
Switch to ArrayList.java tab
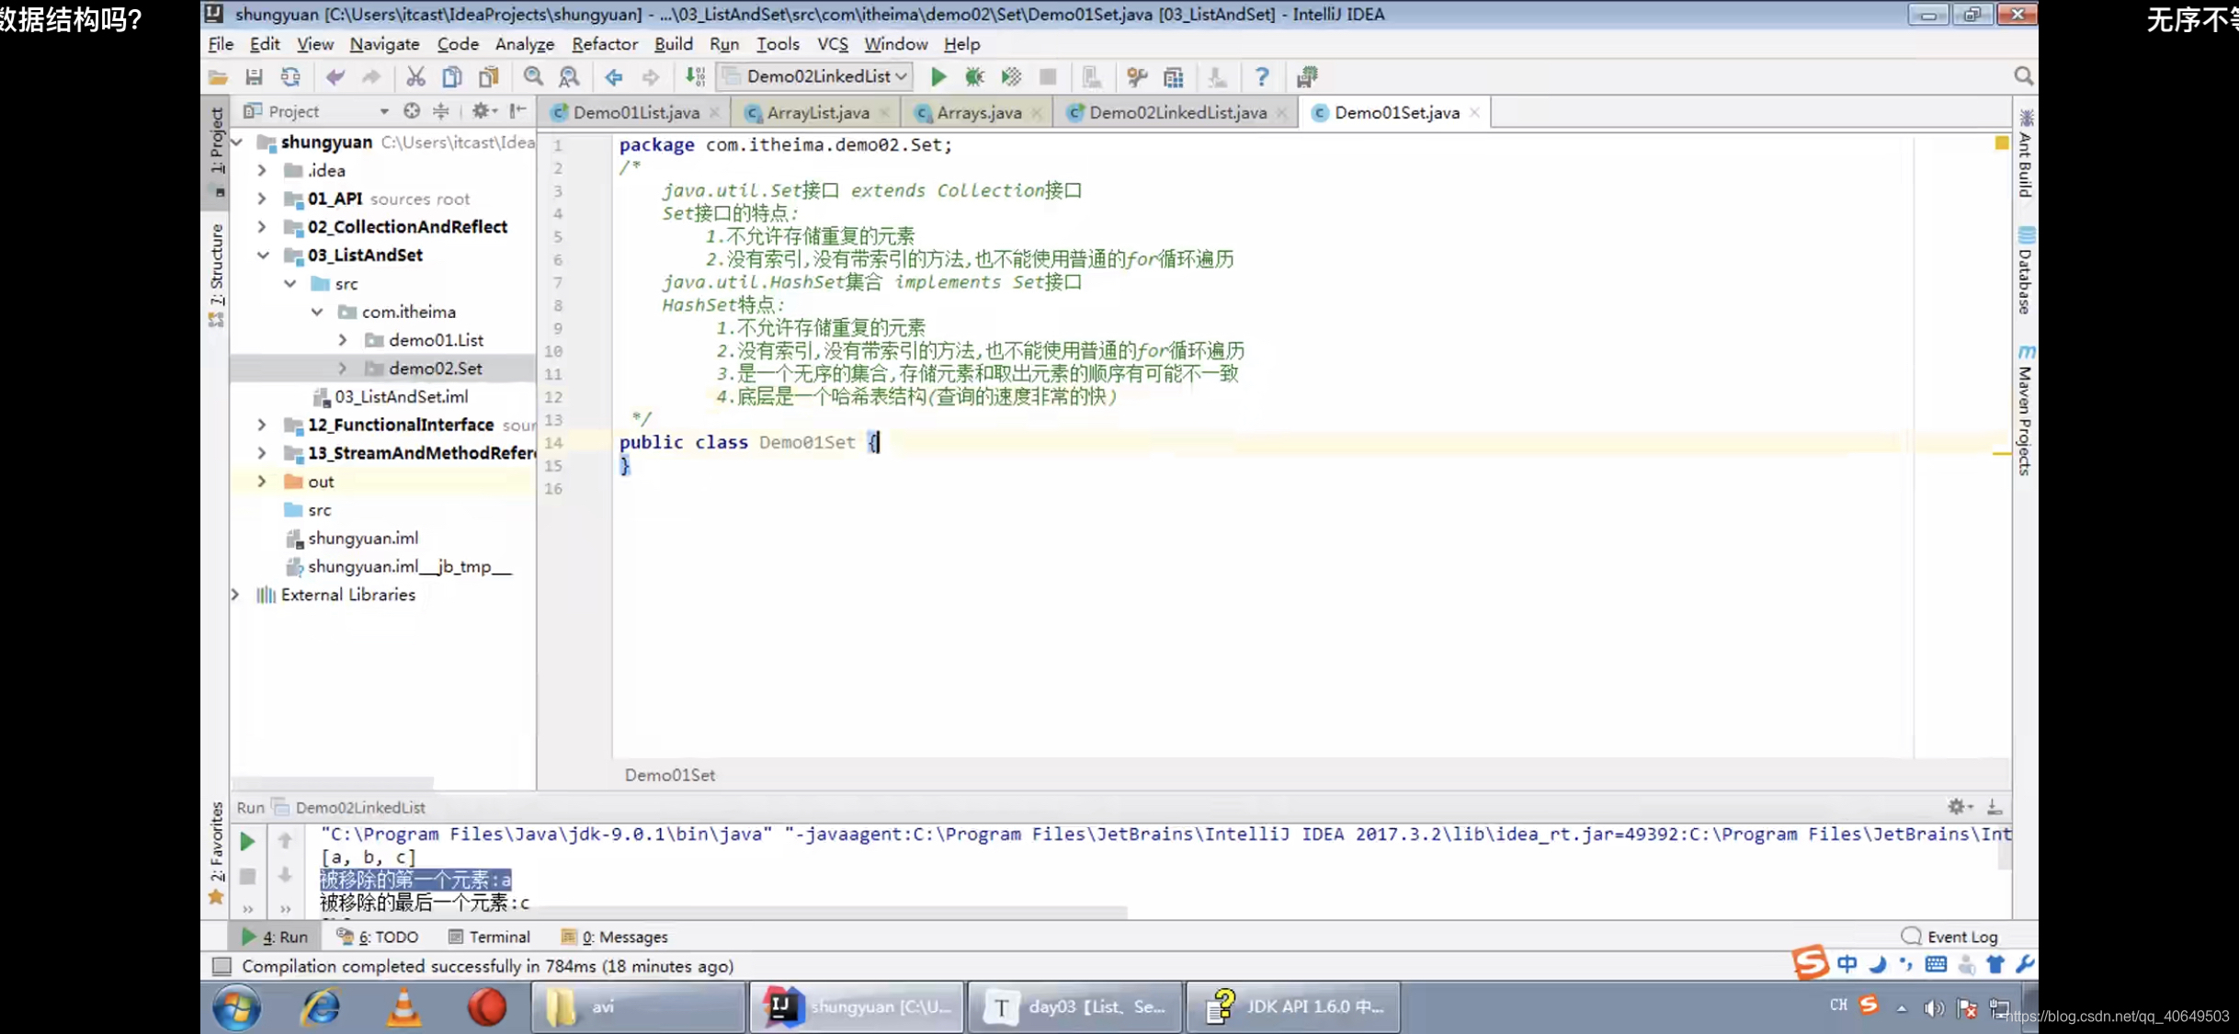817,112
